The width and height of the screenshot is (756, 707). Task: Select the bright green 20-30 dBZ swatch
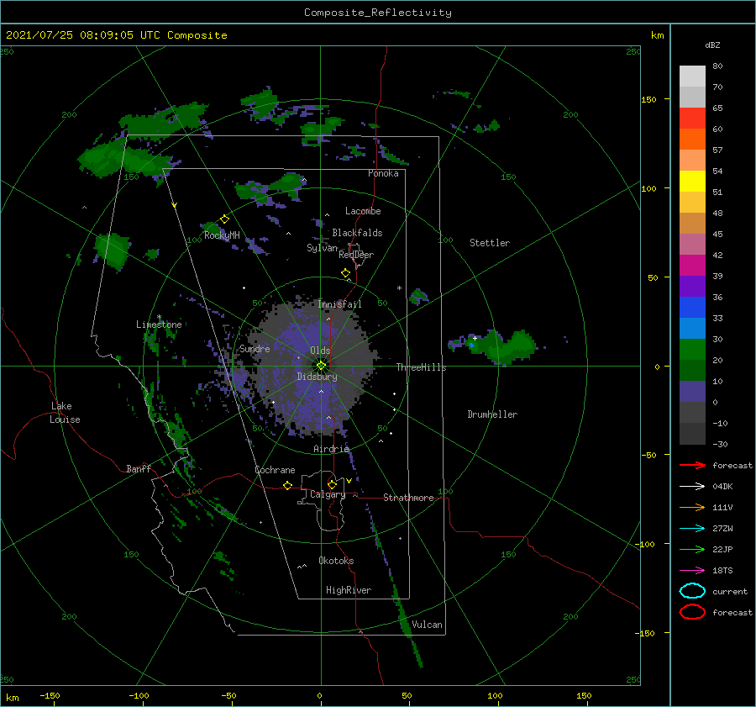tap(692, 350)
